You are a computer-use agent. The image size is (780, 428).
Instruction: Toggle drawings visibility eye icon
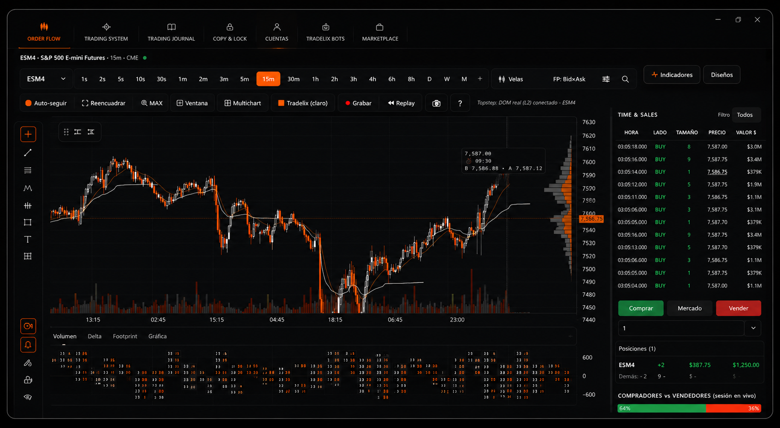(x=28, y=397)
